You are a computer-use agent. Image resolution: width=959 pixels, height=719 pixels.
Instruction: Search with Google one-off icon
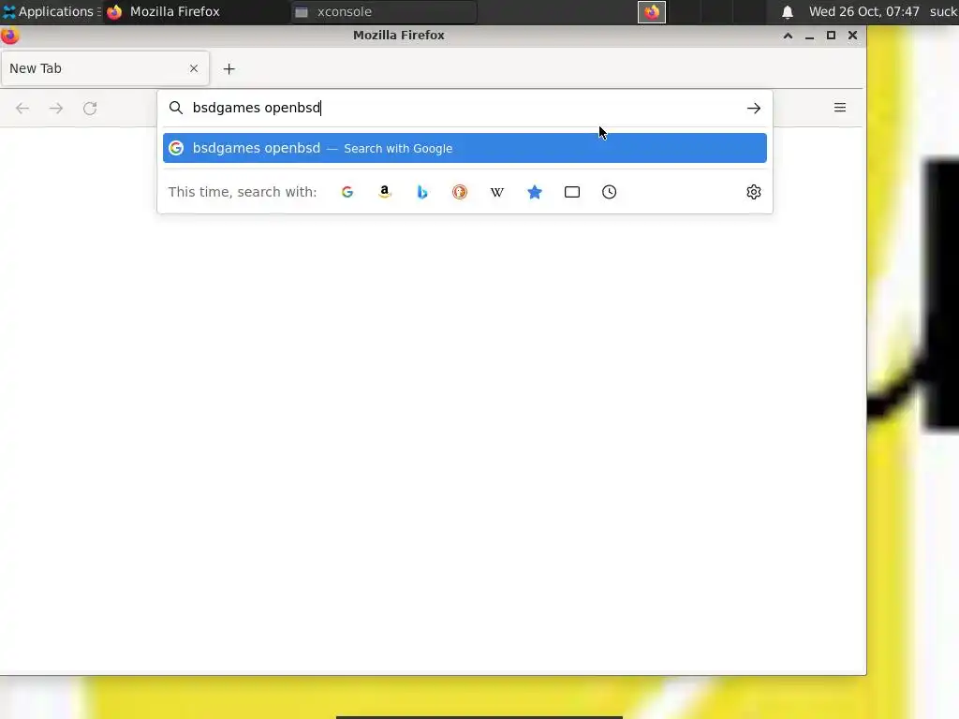point(347,192)
